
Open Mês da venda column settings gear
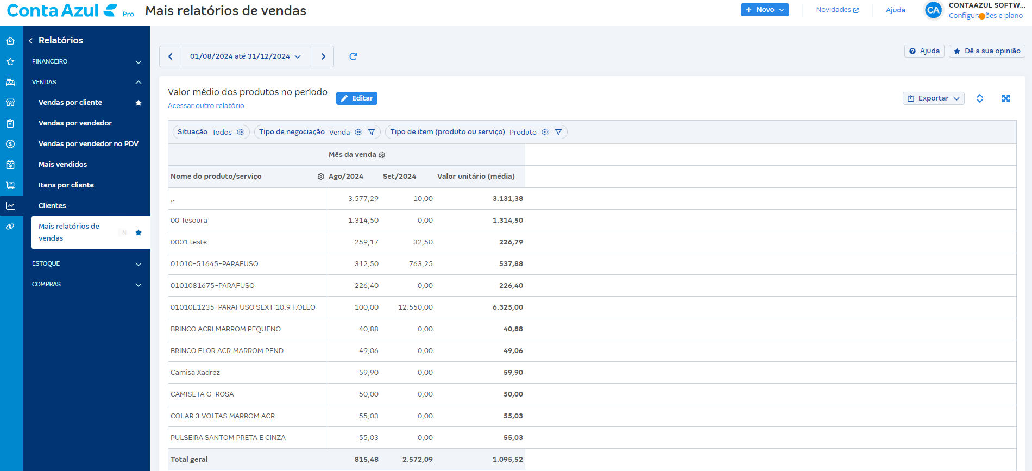pyautogui.click(x=382, y=155)
